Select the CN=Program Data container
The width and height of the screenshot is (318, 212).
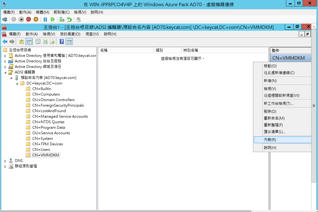point(48,128)
